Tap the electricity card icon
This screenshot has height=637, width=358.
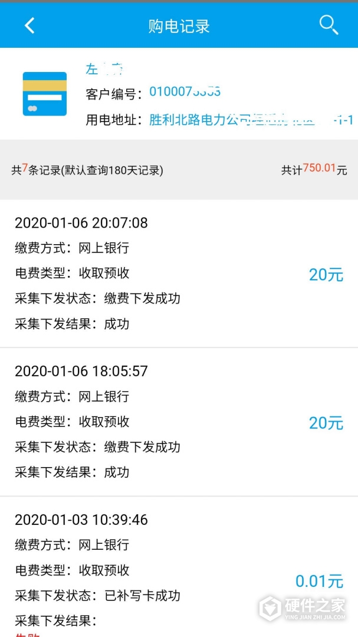44,94
